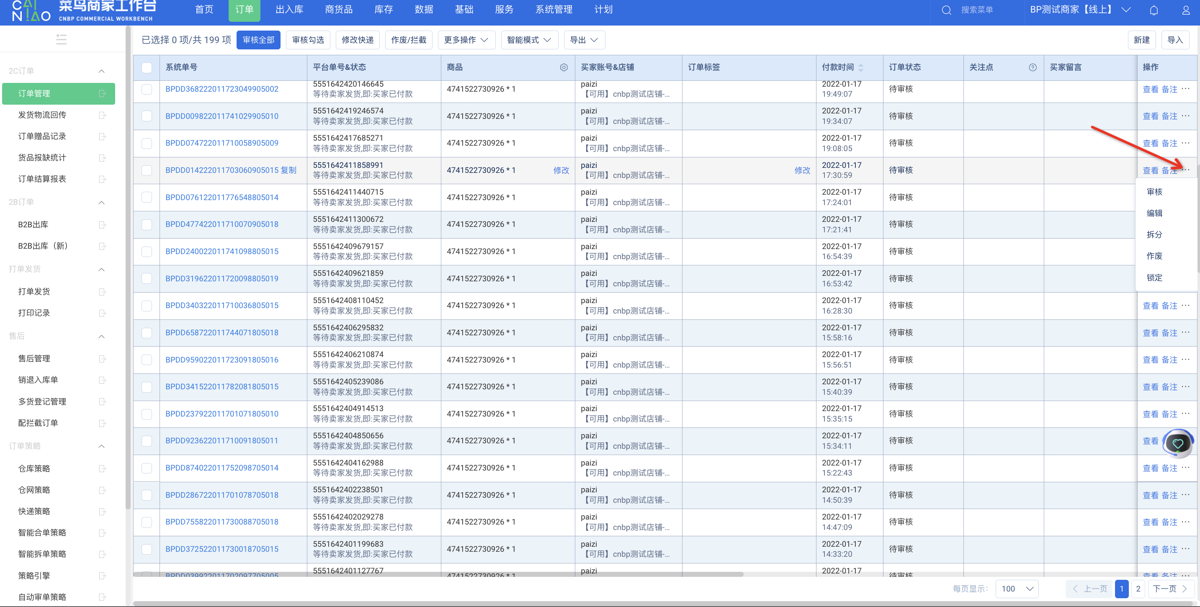Open the 每页显示 100 page size dropdown
Screen dimensions: 1200x607
coord(1017,588)
